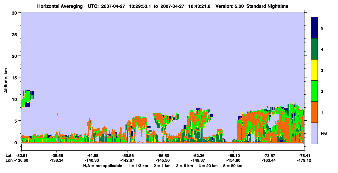
Task: Click the longitude value -136.60
Action: coord(21,160)
